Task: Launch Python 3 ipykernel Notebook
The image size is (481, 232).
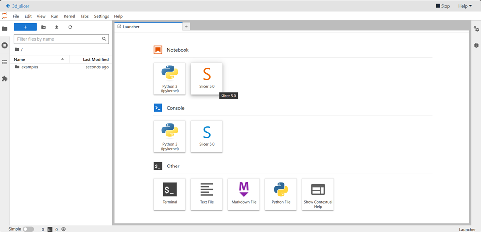Action: 170,78
